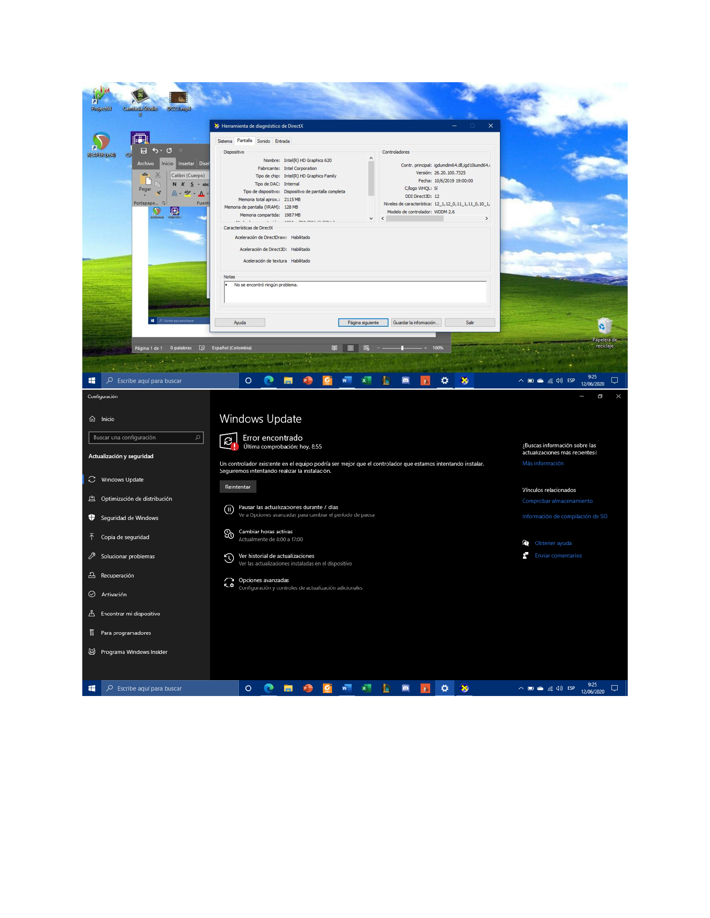Apply the red font color A icon in Word

[x=201, y=193]
